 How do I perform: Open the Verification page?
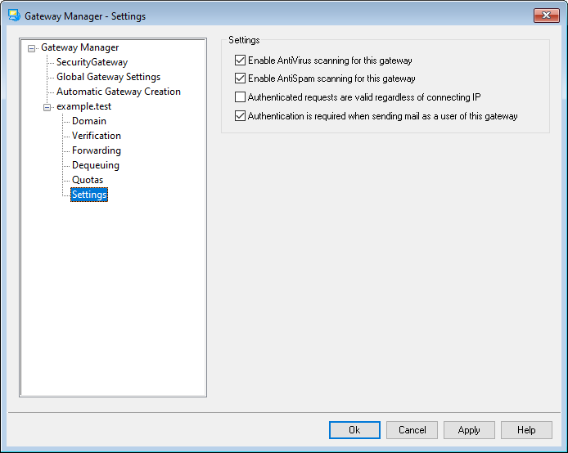tap(96, 136)
